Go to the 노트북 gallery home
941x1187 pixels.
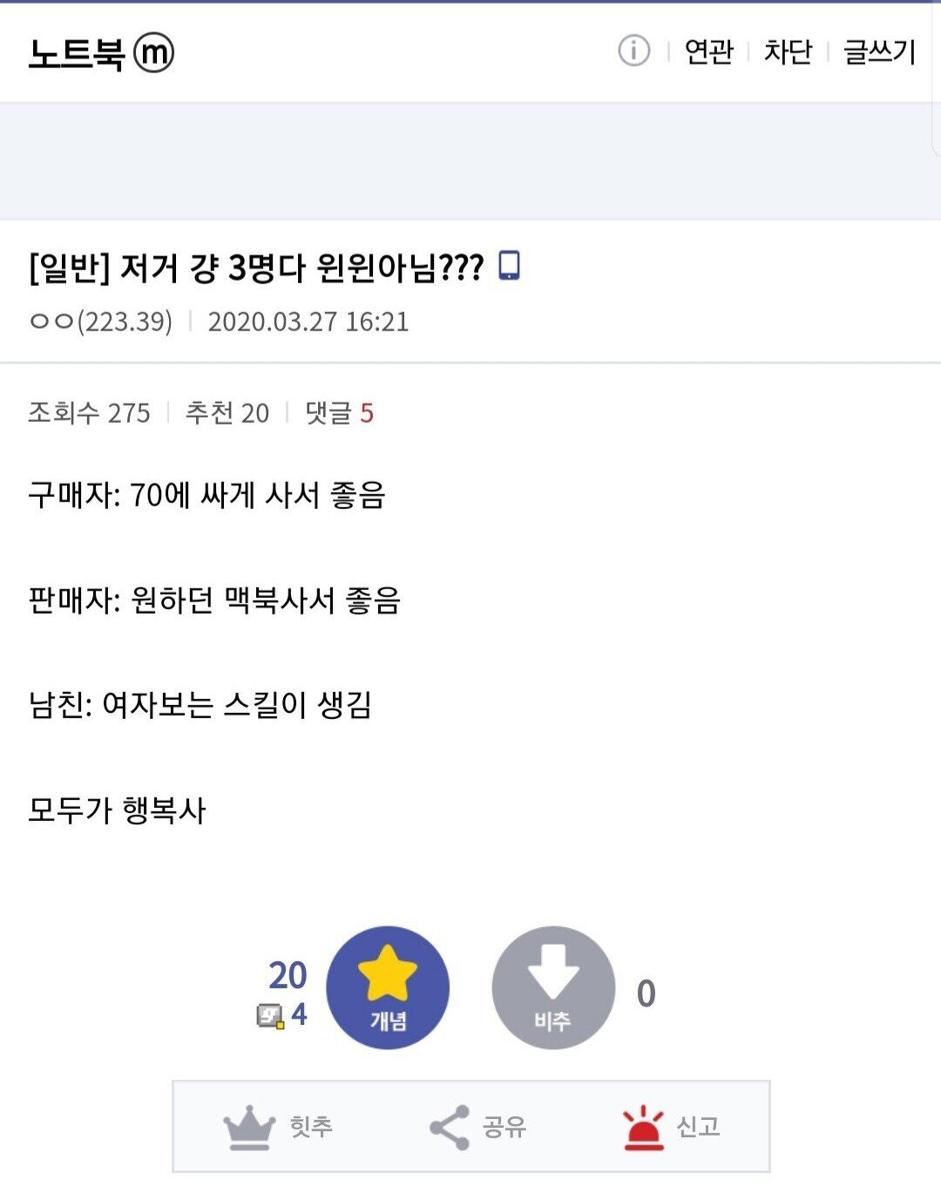pyautogui.click(x=77, y=53)
